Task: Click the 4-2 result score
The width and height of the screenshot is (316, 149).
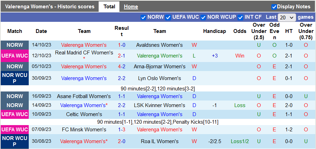Action: click(x=121, y=67)
